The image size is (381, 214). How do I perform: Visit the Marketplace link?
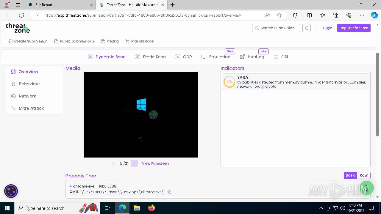140,41
